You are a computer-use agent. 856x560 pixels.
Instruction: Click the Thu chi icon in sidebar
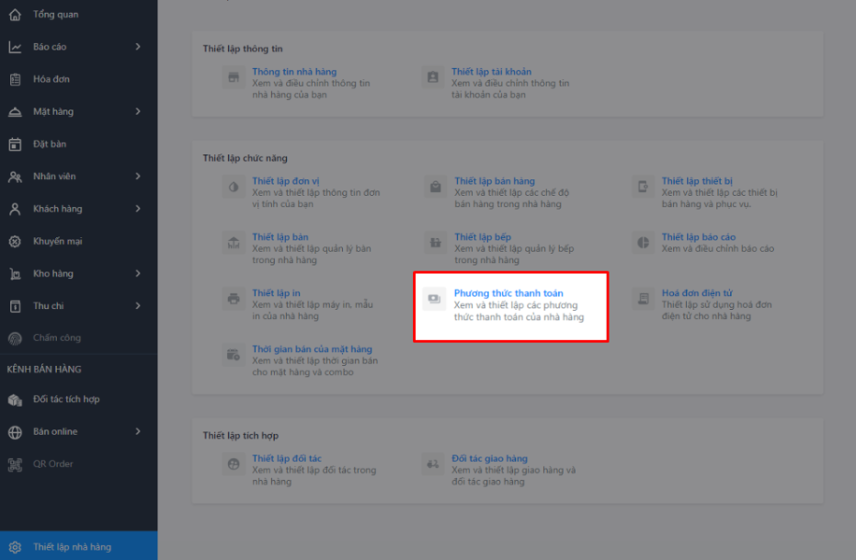(x=15, y=306)
